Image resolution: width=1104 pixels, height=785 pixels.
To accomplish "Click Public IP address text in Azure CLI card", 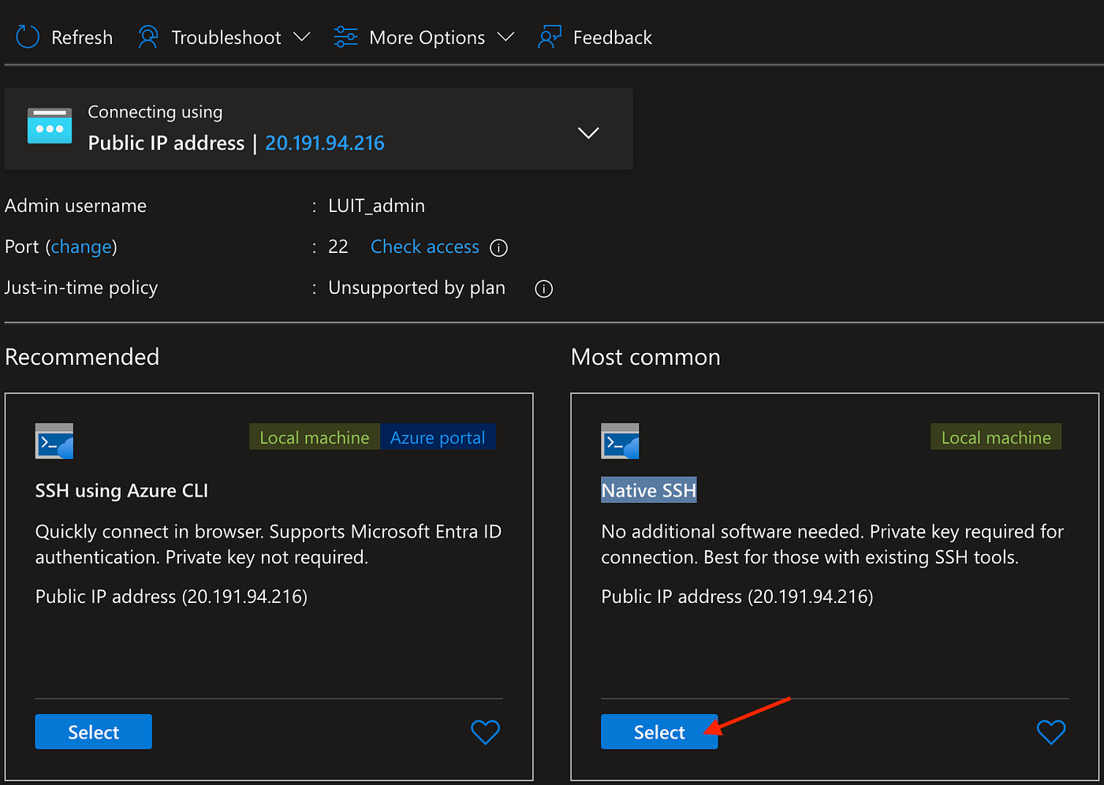I will pyautogui.click(x=171, y=597).
